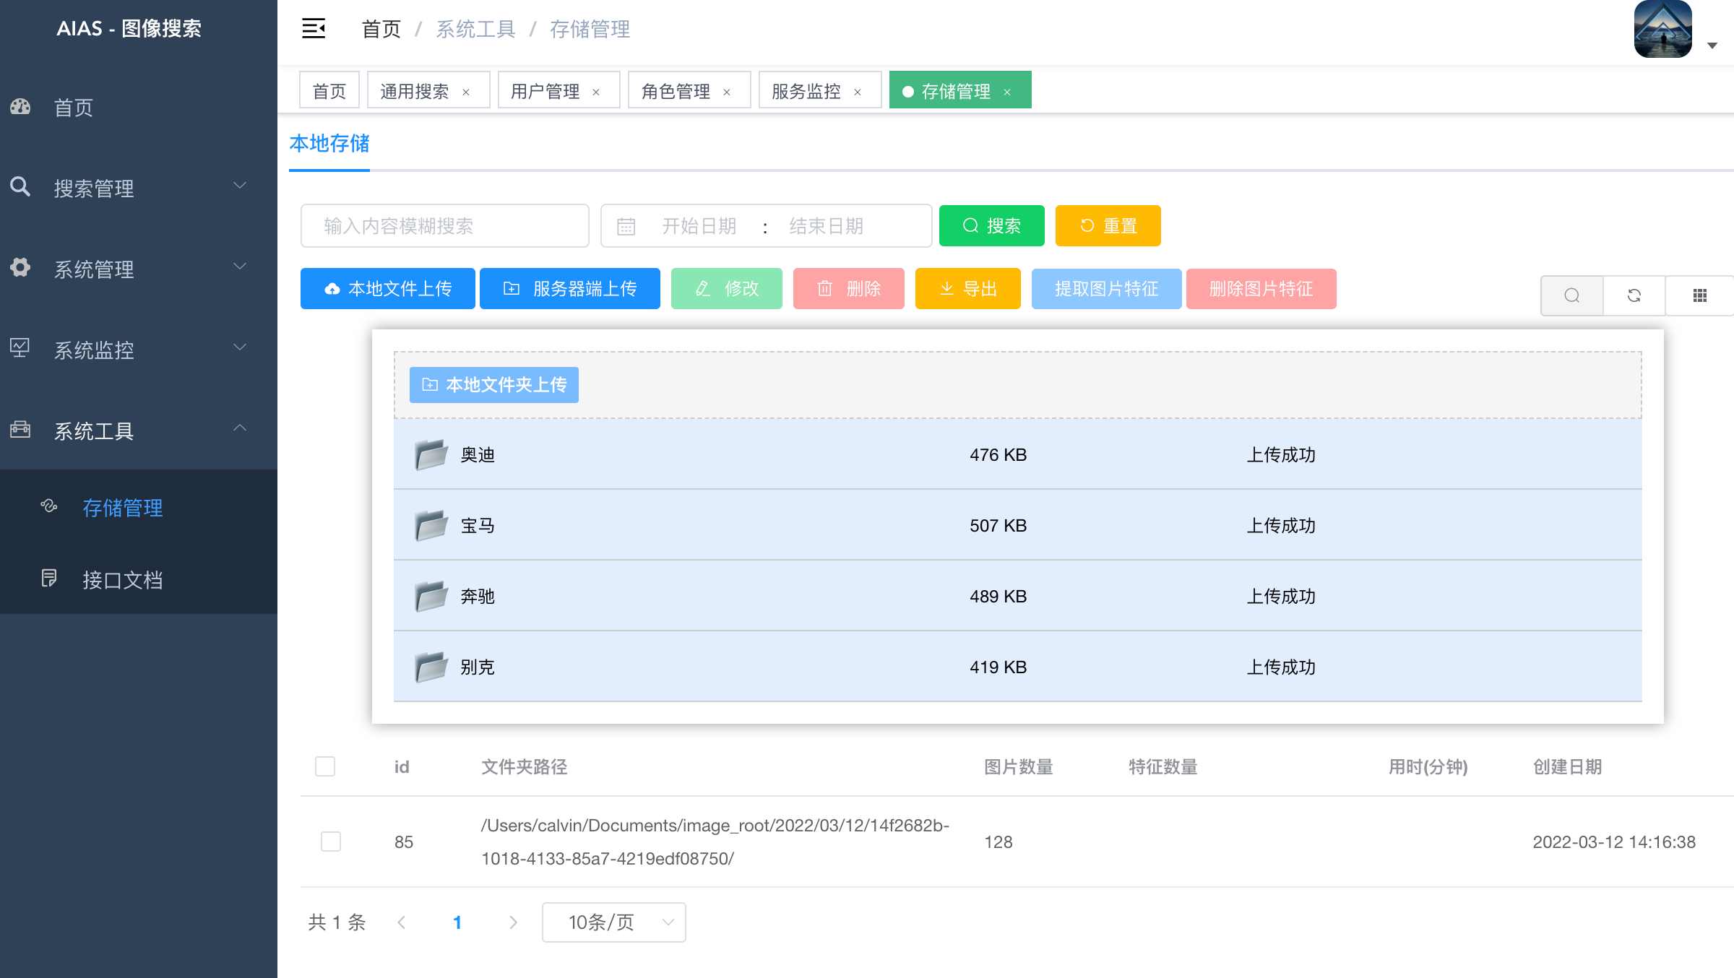Image resolution: width=1734 pixels, height=978 pixels.
Task: Close the 通用搜索 tab
Action: click(466, 92)
